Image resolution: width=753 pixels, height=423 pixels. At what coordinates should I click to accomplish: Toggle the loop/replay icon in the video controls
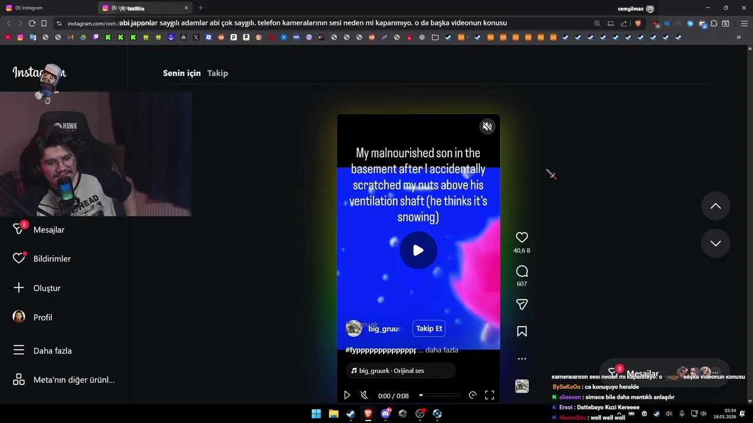(x=472, y=395)
